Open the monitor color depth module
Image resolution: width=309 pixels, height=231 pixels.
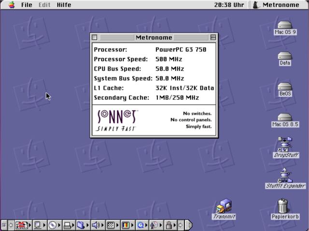[127, 225]
